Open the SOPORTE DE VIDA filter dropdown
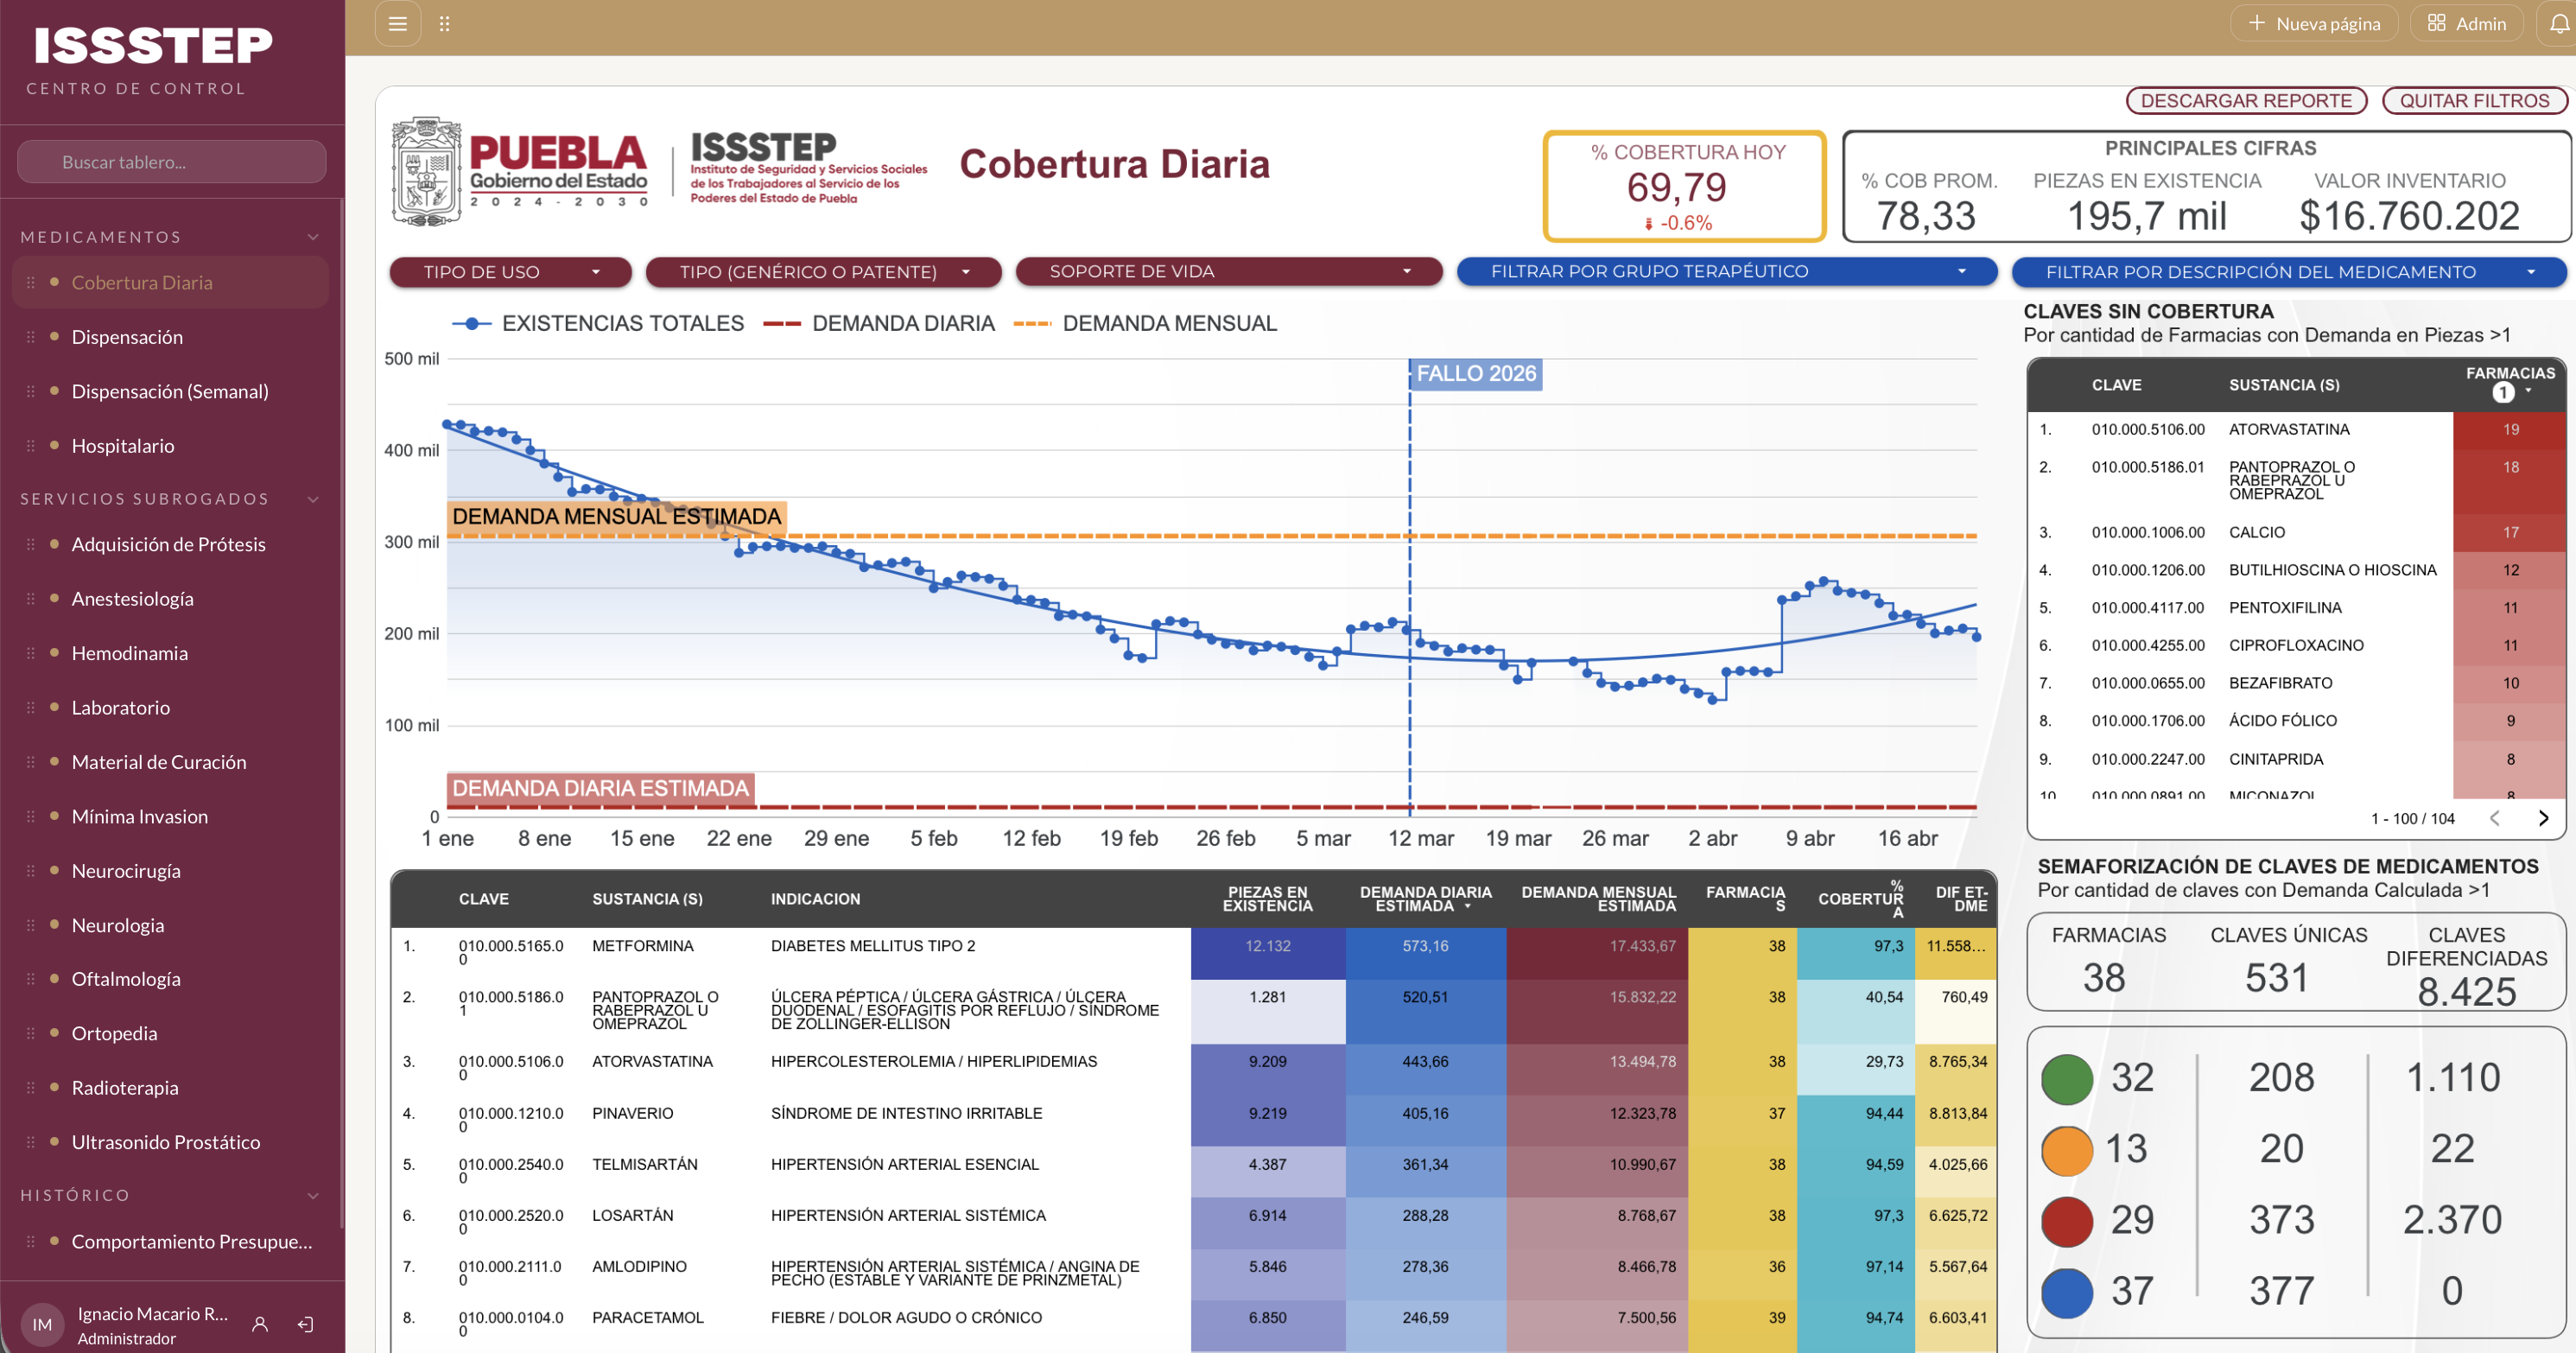The width and height of the screenshot is (2576, 1353). (x=1228, y=272)
